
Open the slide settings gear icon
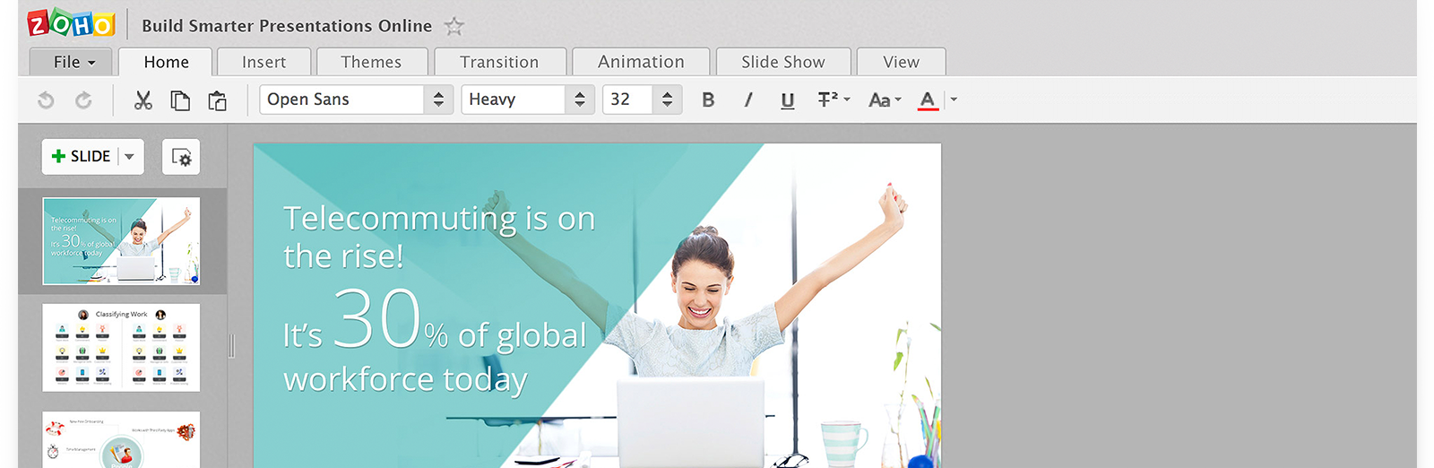coord(181,157)
